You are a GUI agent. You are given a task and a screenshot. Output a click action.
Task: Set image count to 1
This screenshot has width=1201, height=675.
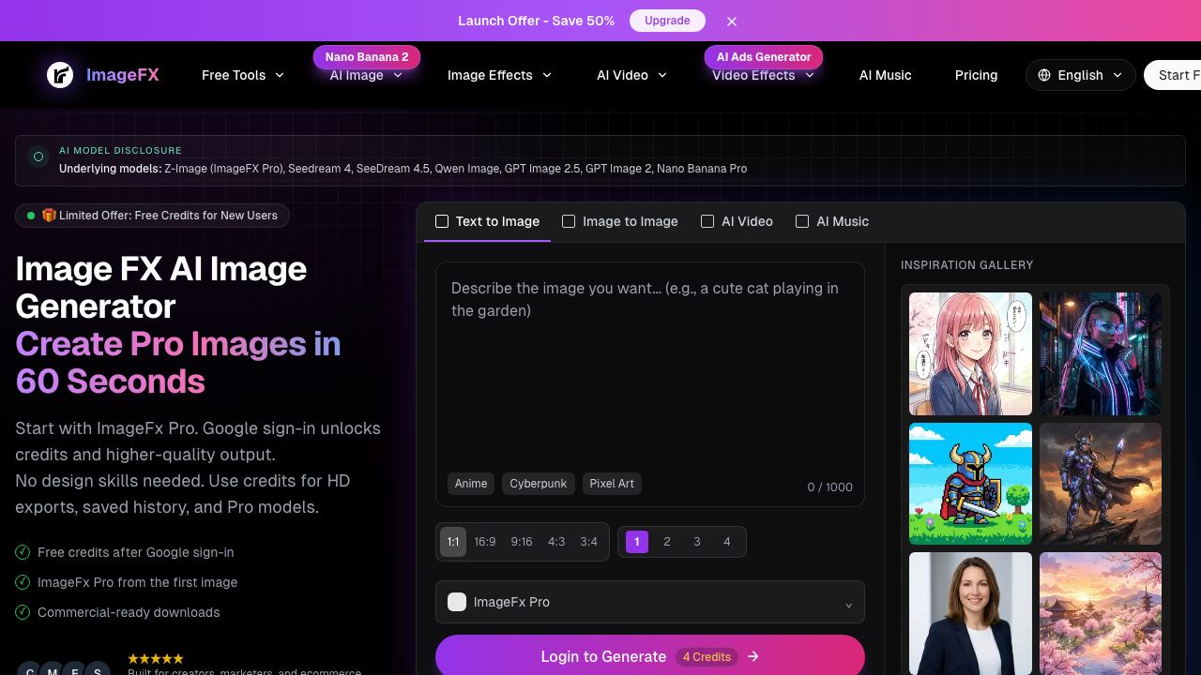point(637,541)
